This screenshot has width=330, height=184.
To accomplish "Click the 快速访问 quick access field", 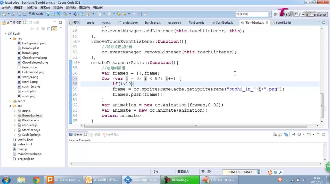I will click(252, 14).
